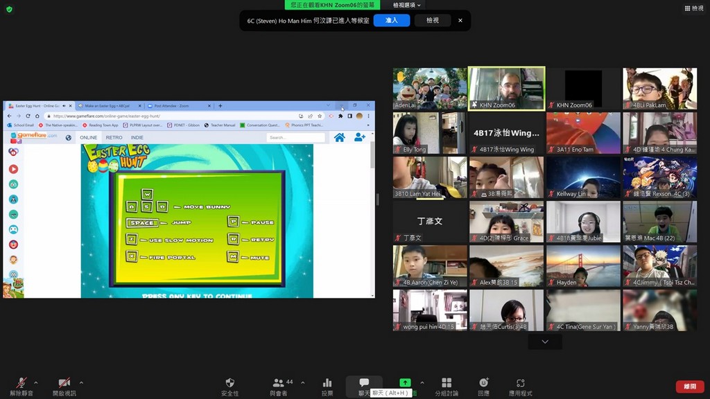
Task: Open the Security shield icon
Action: coord(230,382)
